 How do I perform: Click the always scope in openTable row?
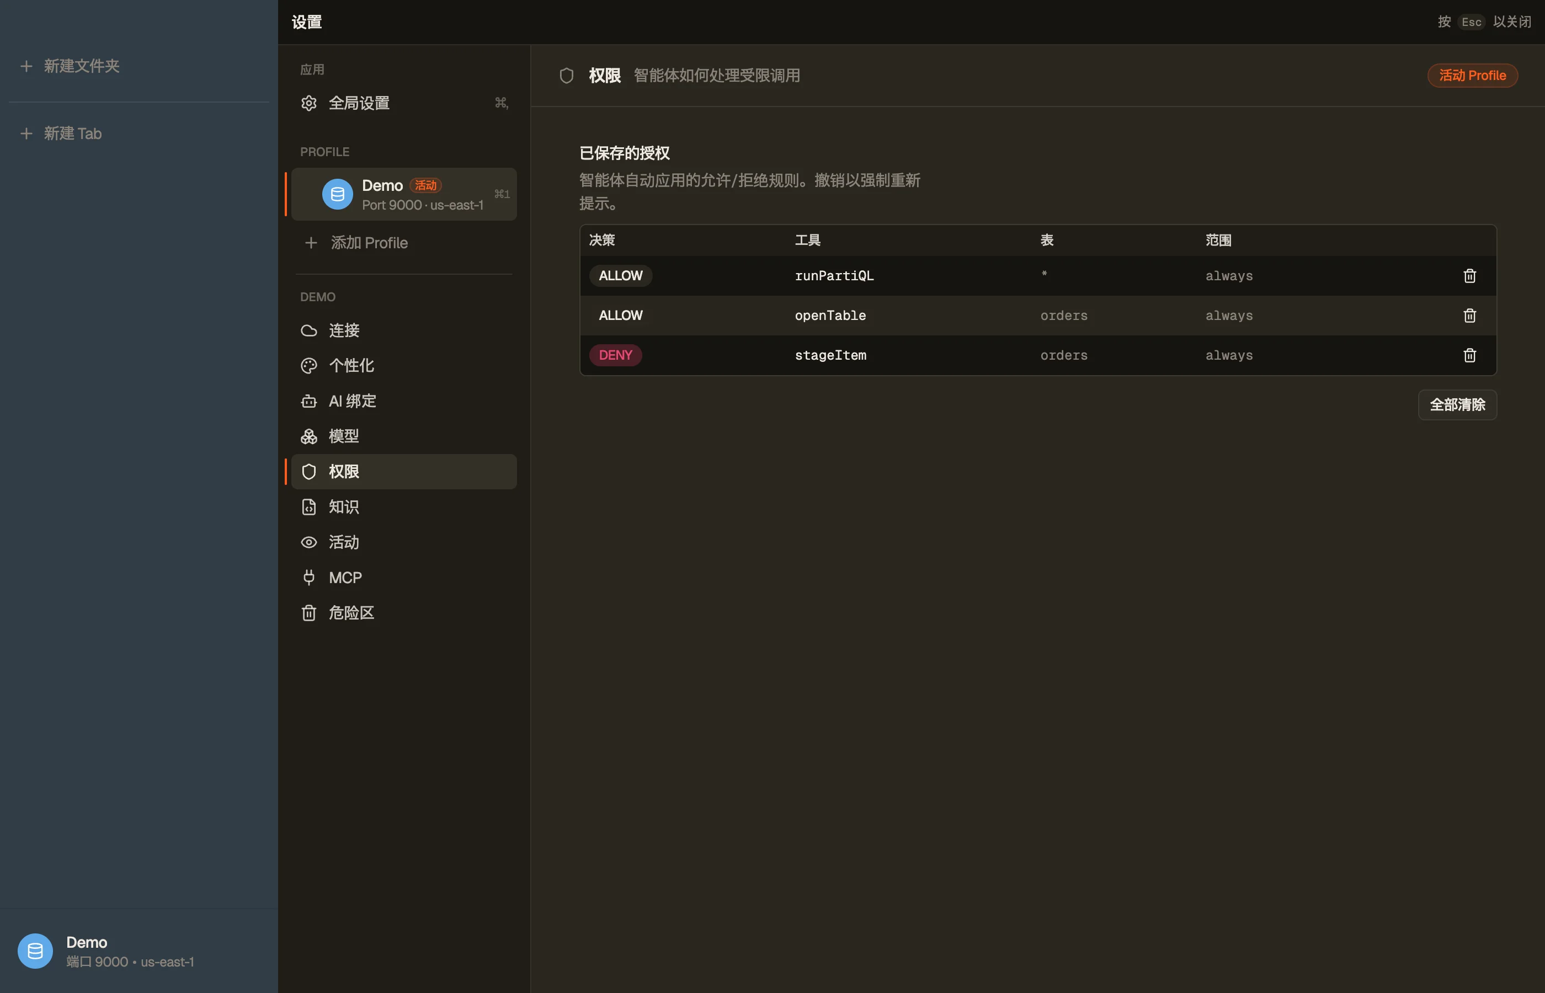tap(1229, 316)
